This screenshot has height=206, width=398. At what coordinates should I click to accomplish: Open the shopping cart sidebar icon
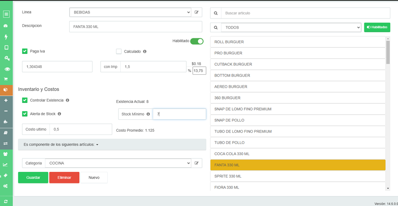tap(6, 79)
